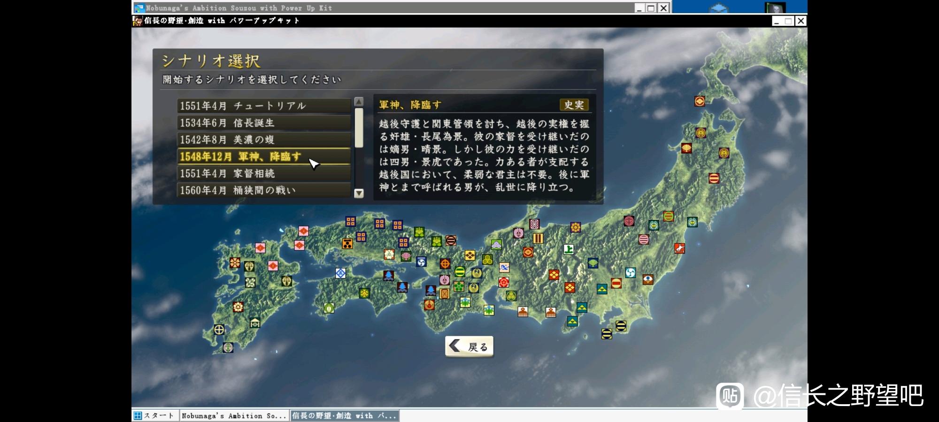
Task: Select the fan with sun disc brown crest
Action: (648, 279)
